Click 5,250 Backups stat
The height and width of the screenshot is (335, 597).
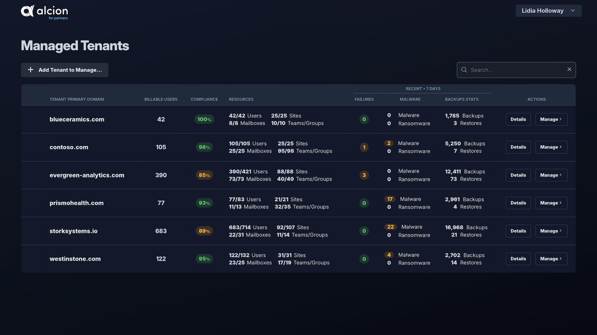click(465, 144)
